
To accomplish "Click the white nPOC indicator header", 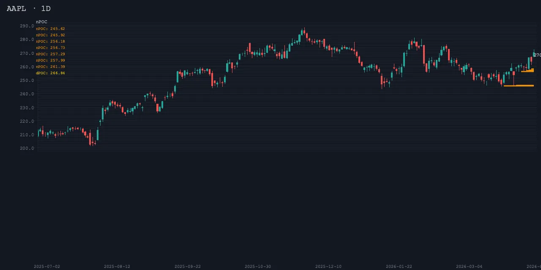I will 41,22.
